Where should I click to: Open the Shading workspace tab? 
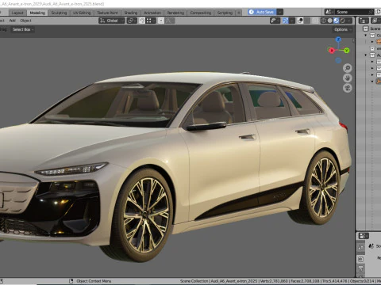coord(131,13)
